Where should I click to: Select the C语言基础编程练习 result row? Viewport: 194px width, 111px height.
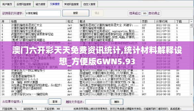click(23, 76)
